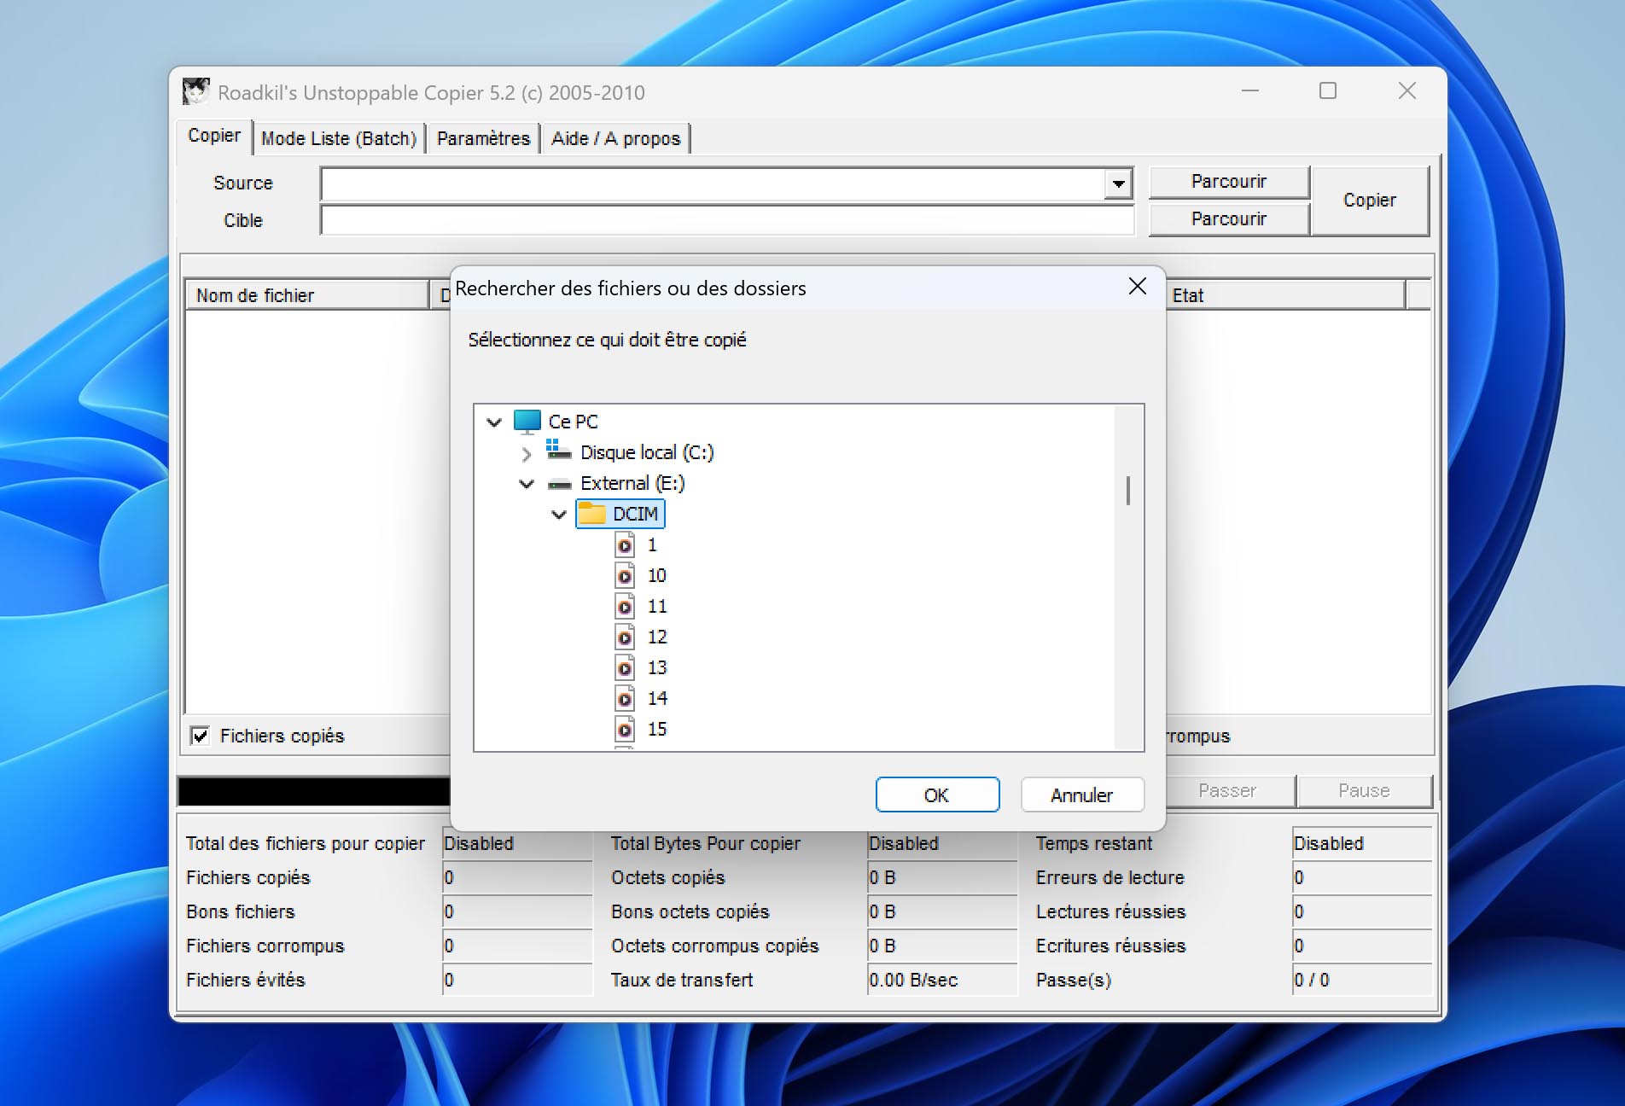The width and height of the screenshot is (1625, 1106).
Task: Click into the Cible input field
Action: (727, 220)
